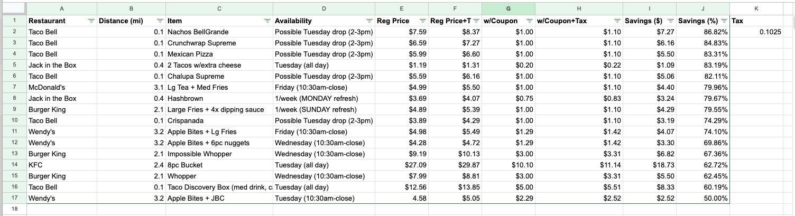The height and width of the screenshot is (216, 795).
Task: Open the Availability column filter icon
Action: click(x=369, y=21)
